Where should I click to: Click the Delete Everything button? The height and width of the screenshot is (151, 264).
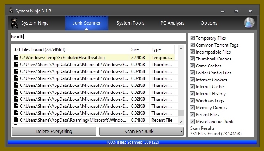click(x=54, y=131)
